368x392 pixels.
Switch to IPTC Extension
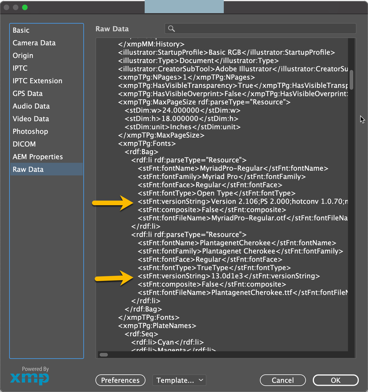coord(46,81)
